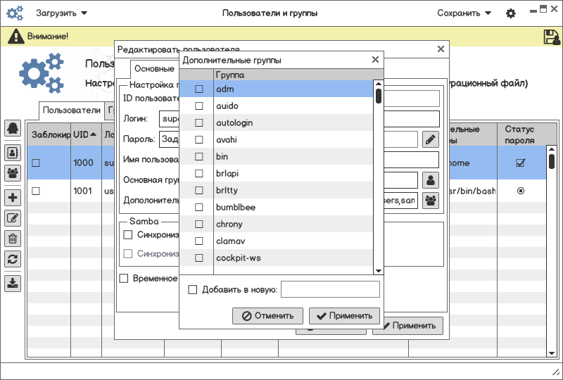563x380 pixels.
Task: Open the Загрузить dropdown menu
Action: coord(62,13)
